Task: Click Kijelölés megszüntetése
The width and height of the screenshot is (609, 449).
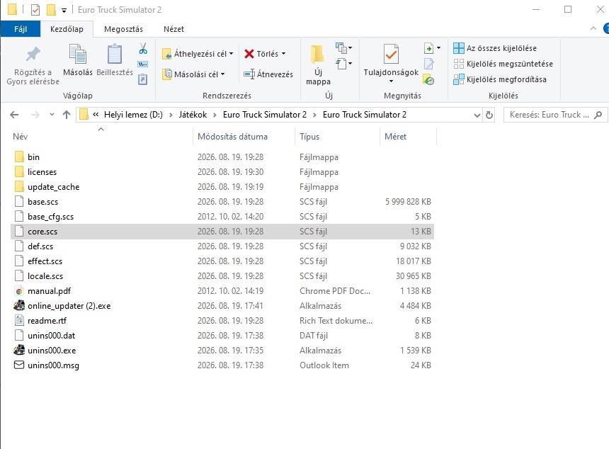Action: 503,64
